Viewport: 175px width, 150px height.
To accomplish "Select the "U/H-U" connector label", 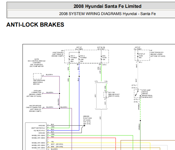I will 104,65.
